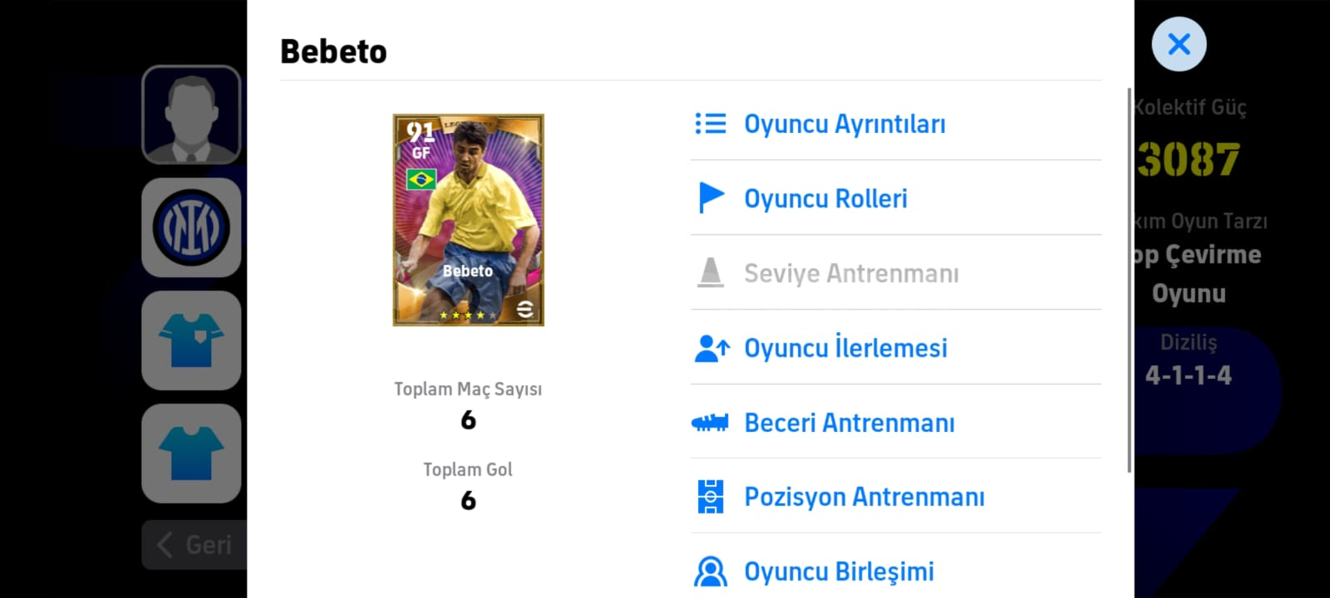The image size is (1330, 598).
Task: Click the person icon for Oyuncu Birleşimi
Action: click(711, 571)
